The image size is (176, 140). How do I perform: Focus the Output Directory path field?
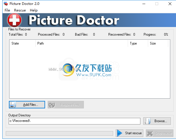pyautogui.click(x=74, y=121)
